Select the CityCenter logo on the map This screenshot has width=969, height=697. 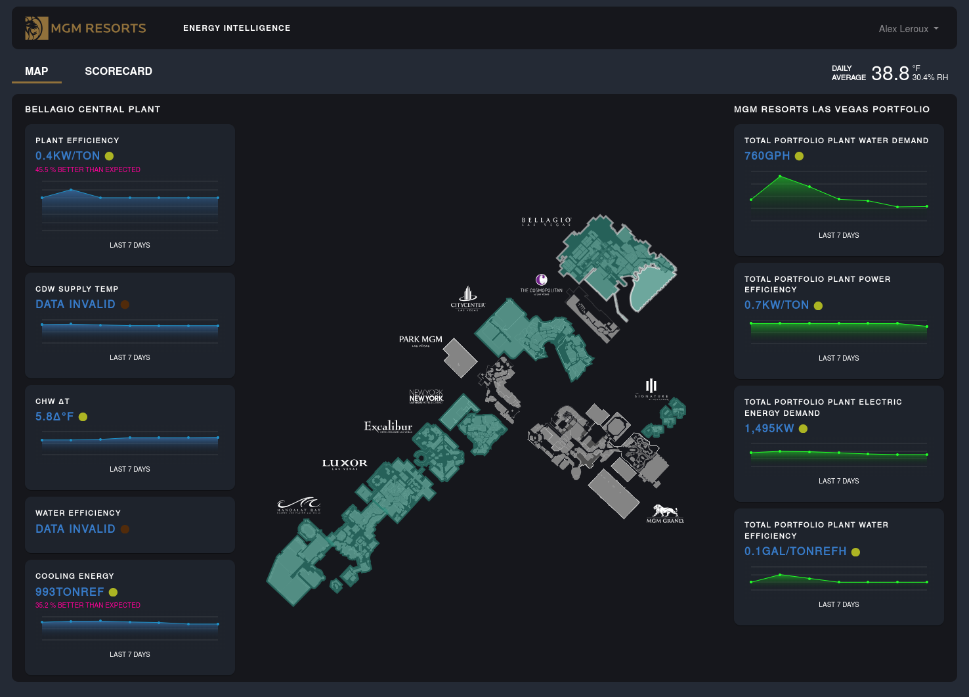click(468, 298)
